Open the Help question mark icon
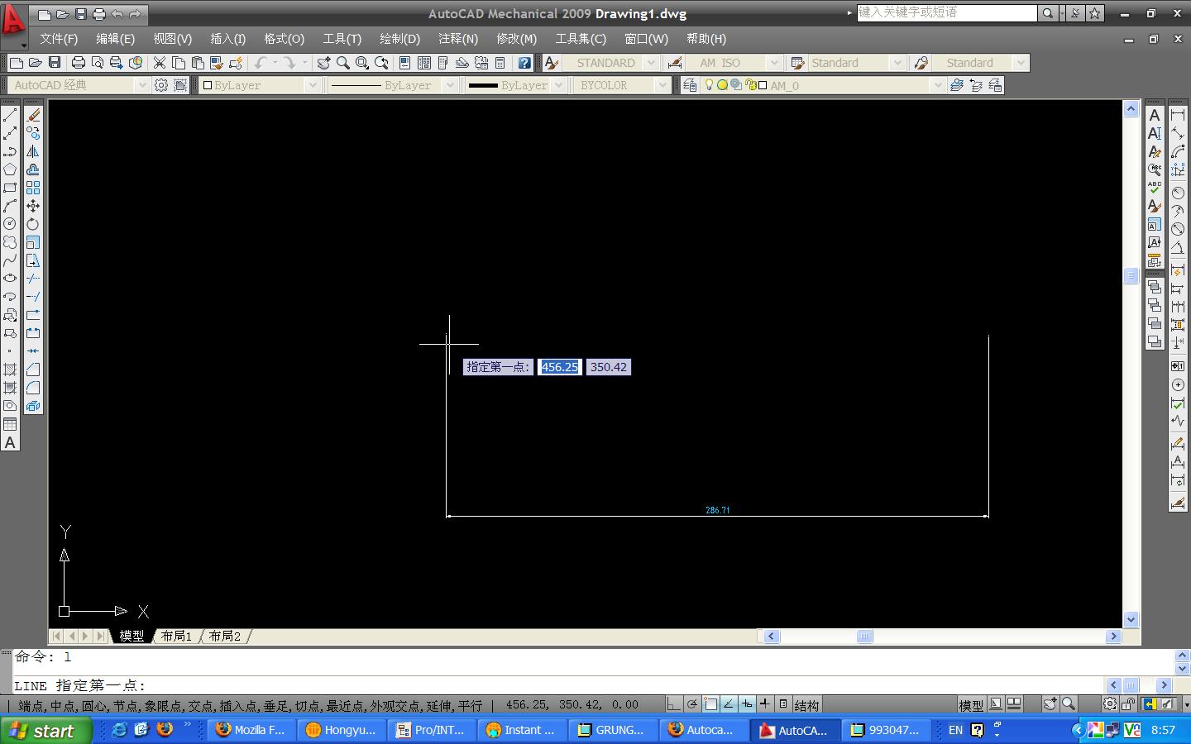Image resolution: width=1191 pixels, height=744 pixels. point(524,63)
